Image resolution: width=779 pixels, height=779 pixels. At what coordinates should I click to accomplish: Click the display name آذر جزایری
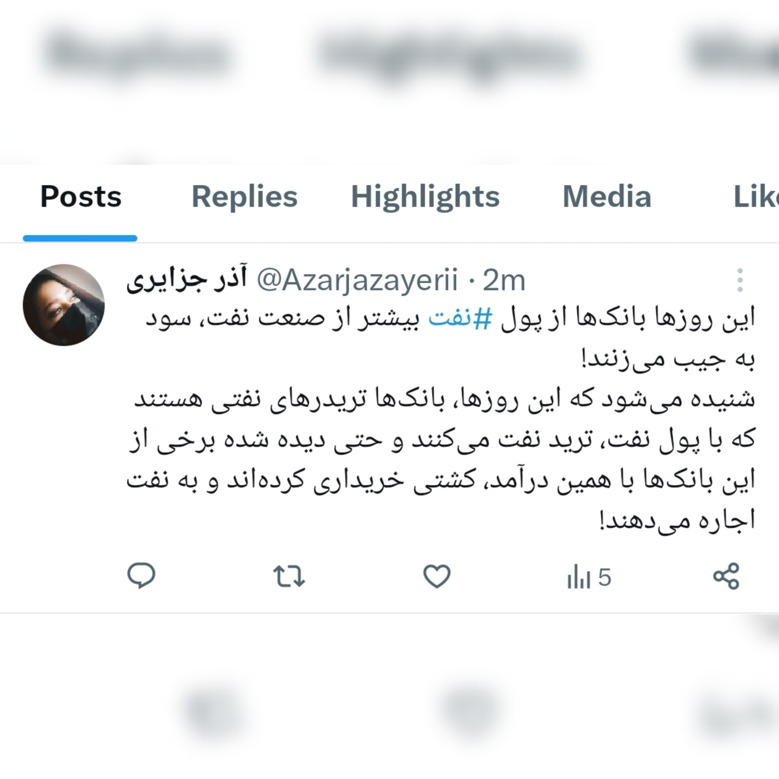187,280
